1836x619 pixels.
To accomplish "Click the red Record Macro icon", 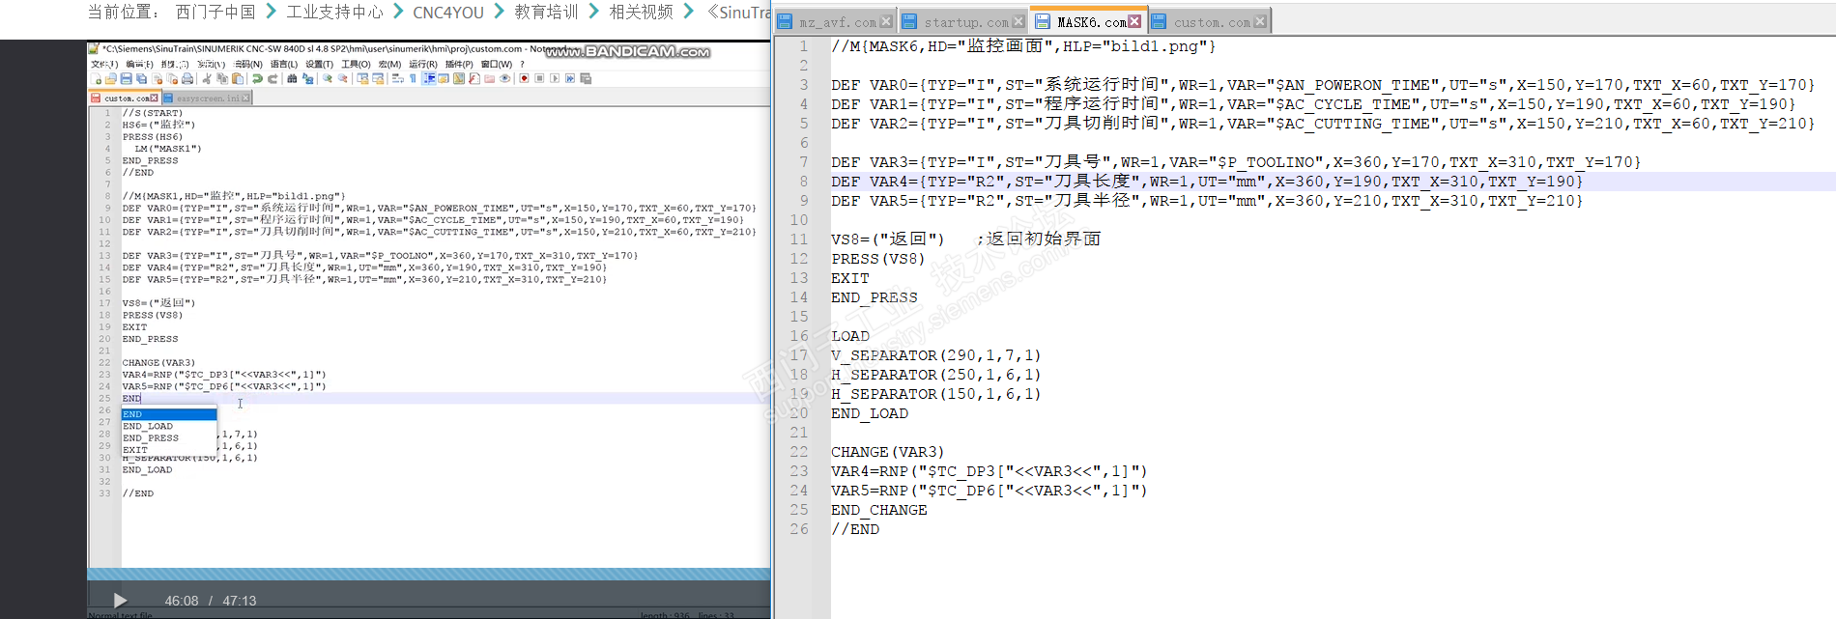I will coord(524,79).
